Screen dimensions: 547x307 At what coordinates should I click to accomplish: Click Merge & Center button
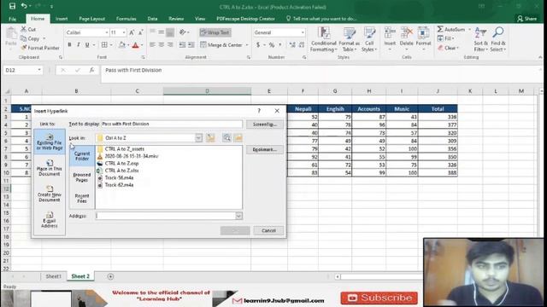click(221, 45)
